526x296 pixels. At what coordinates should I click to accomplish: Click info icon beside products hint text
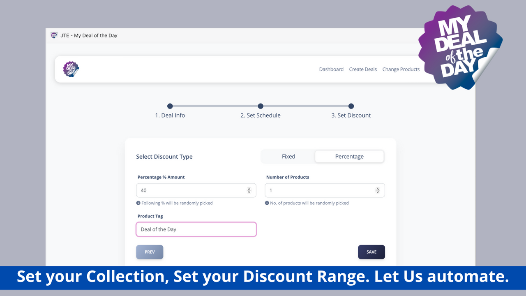pyautogui.click(x=267, y=203)
